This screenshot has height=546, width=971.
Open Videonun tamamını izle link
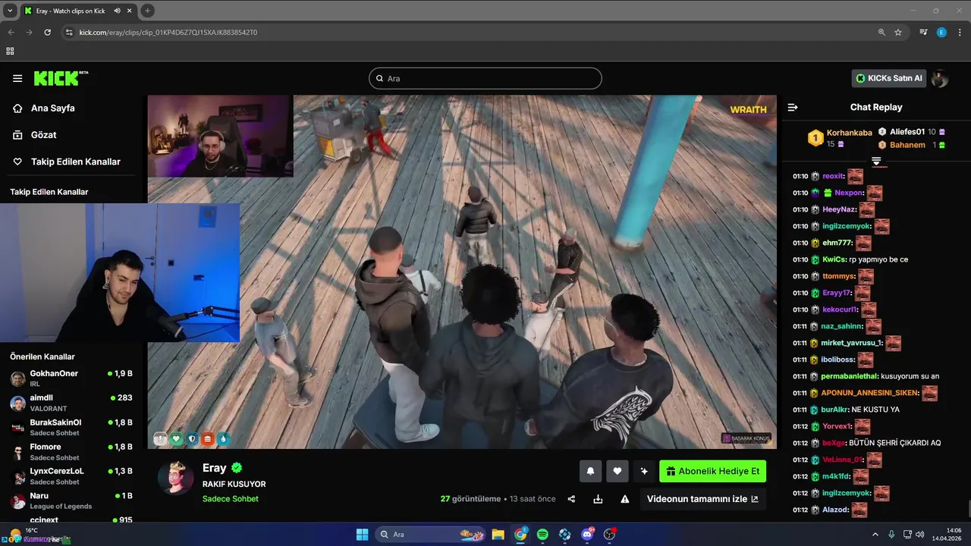point(702,499)
